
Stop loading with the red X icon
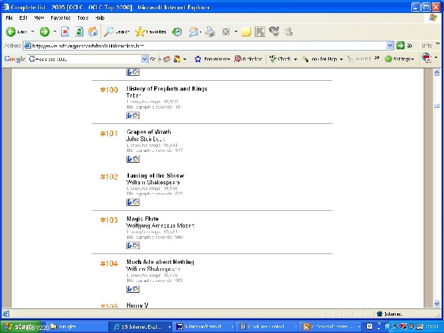65,31
